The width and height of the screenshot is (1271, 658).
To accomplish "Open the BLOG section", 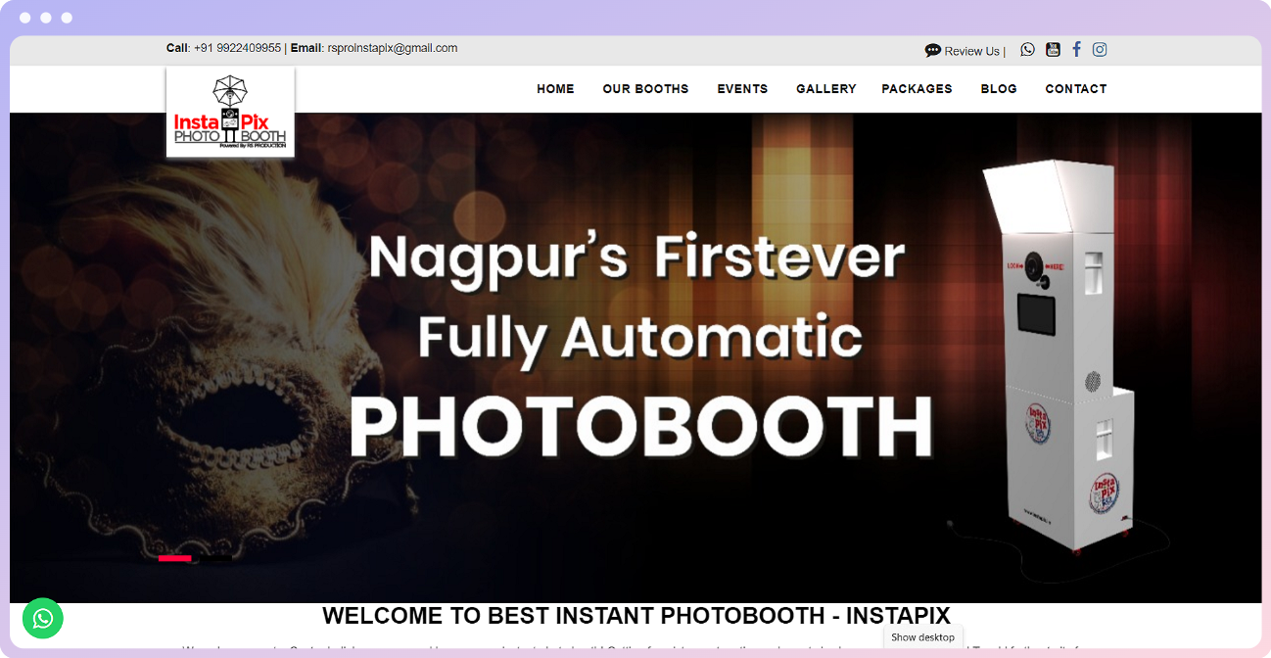I will (x=999, y=89).
